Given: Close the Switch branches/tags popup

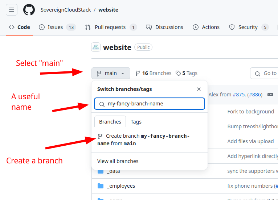Looking at the screenshot, I should (199, 89).
